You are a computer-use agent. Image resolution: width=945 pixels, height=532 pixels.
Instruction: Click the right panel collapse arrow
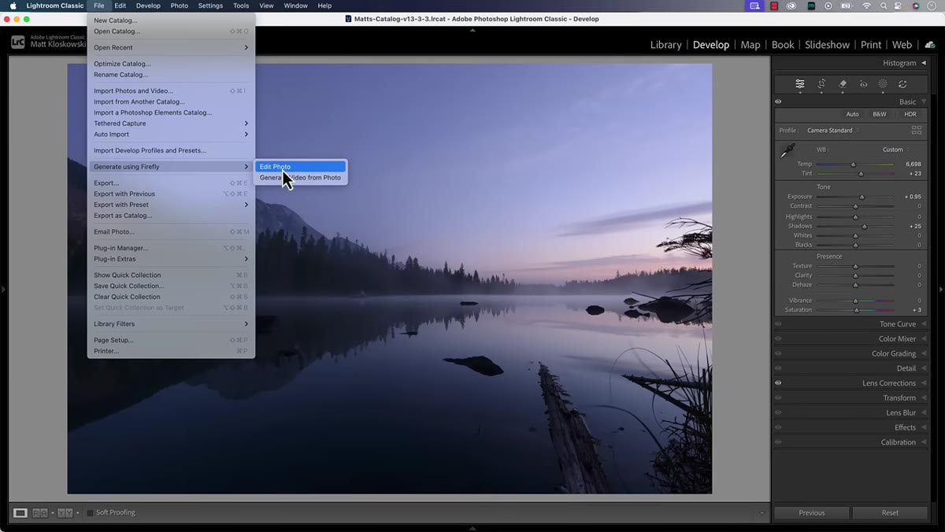[x=940, y=290]
